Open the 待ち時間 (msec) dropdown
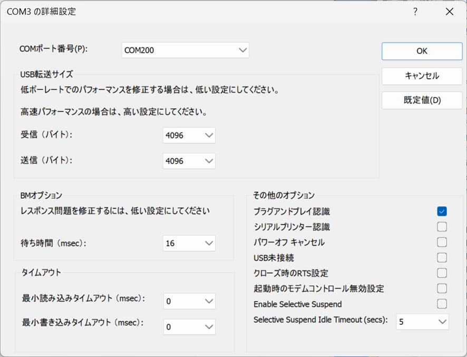 click(x=189, y=243)
